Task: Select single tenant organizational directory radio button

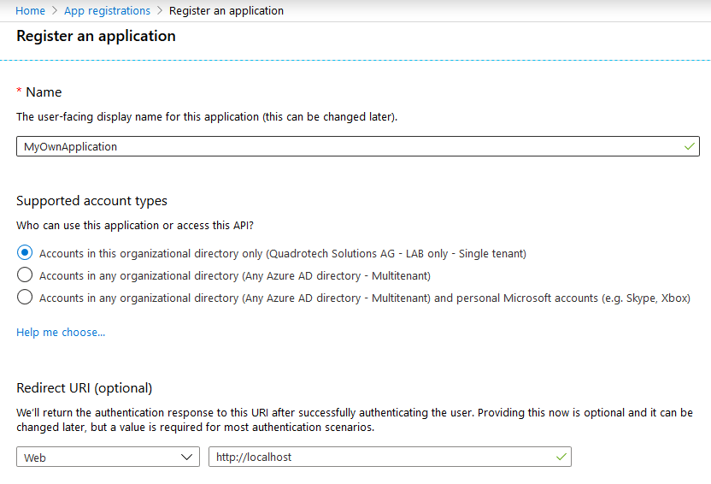Action: [x=25, y=252]
